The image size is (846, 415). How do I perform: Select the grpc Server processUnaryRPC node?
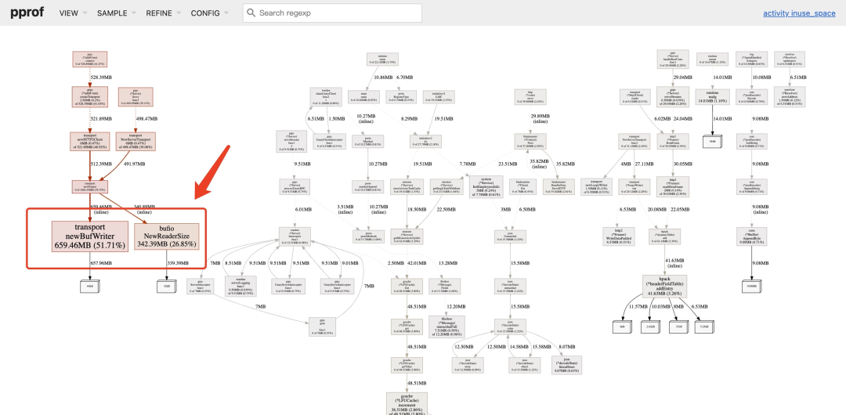[x=295, y=186]
